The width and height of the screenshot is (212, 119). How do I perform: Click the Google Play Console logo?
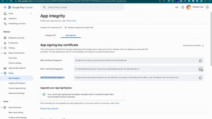tap(21, 7)
